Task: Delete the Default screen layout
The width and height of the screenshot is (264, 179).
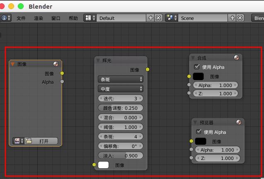Action: coord(158,18)
